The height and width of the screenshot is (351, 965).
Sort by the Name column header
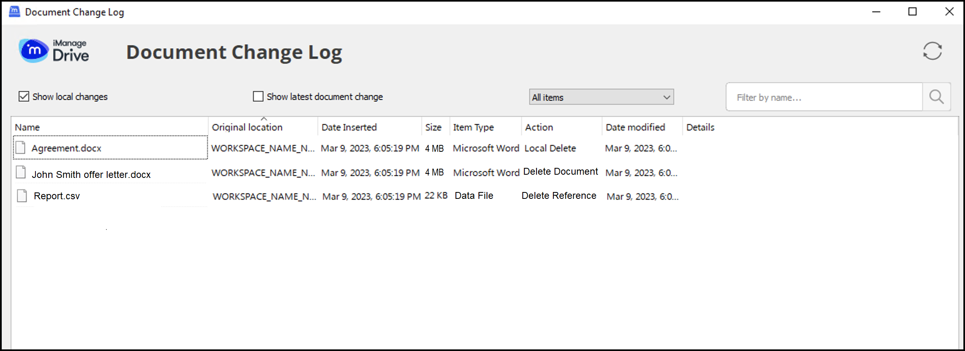click(27, 127)
